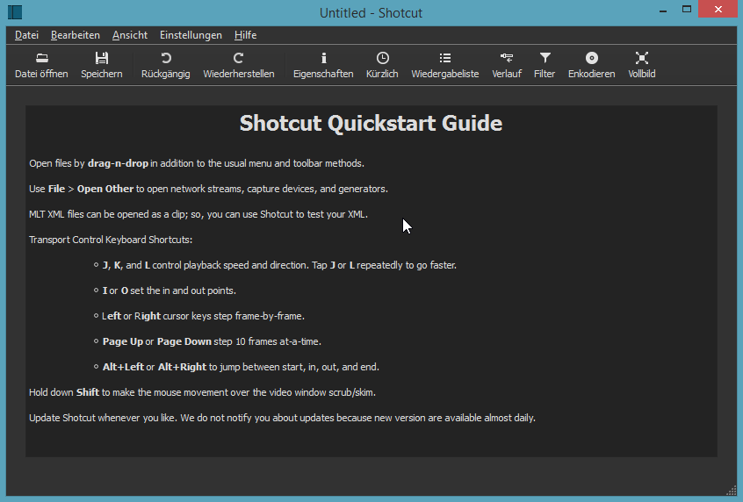The height and width of the screenshot is (502, 743).
Task: Expand the Ansicht menu
Action: (130, 35)
